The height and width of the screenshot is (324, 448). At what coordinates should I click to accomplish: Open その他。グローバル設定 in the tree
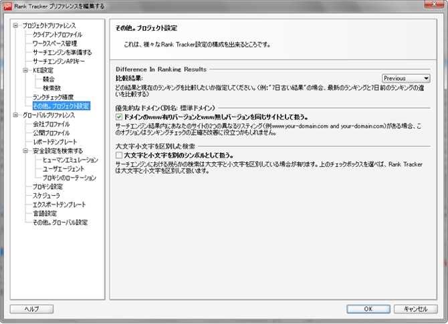tap(60, 222)
